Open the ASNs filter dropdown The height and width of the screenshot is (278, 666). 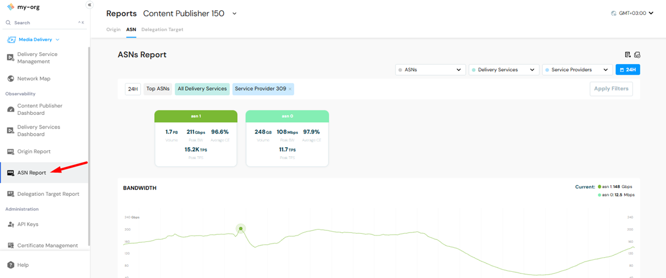point(430,70)
